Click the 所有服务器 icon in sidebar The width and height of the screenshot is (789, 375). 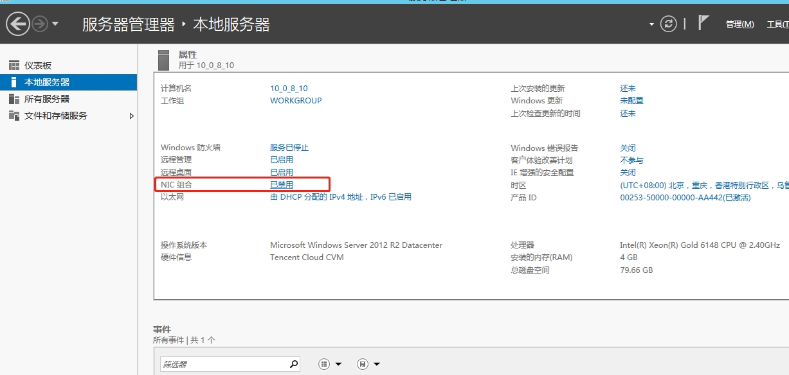[x=14, y=99]
